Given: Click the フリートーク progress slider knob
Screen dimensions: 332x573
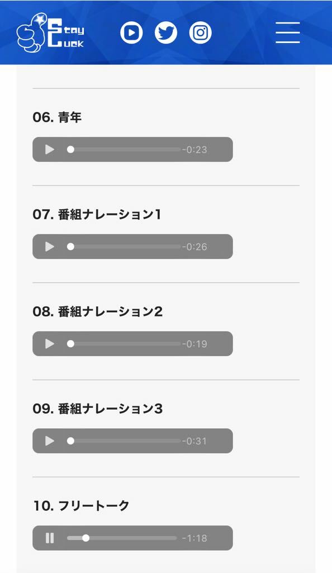Looking at the screenshot, I should [86, 538].
